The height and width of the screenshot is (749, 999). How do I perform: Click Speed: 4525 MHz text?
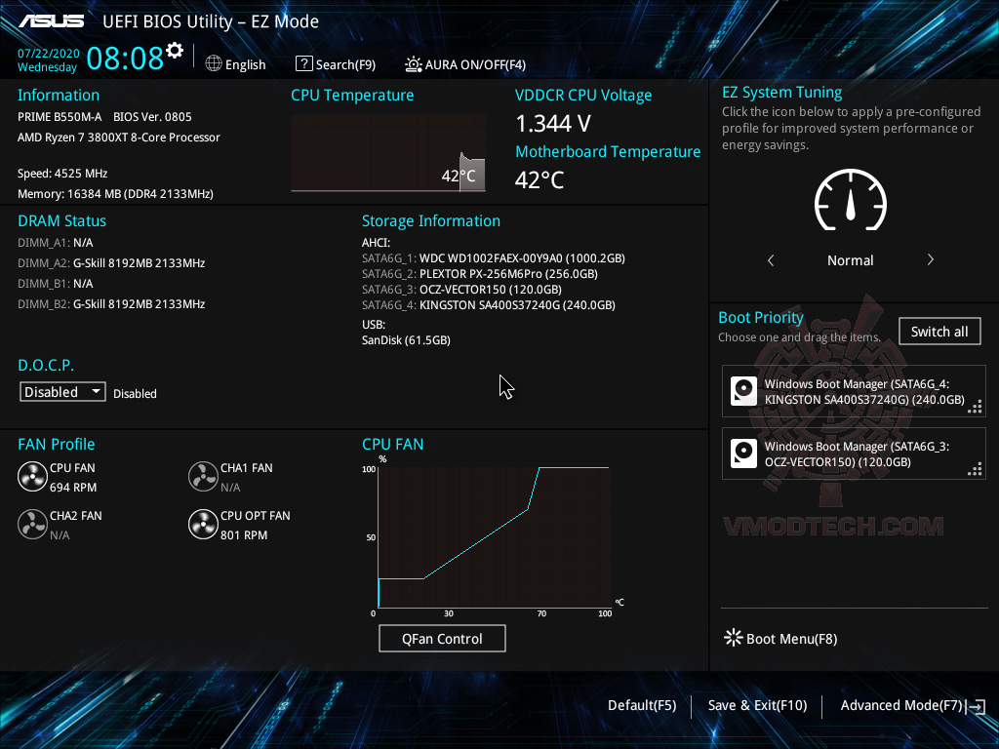tap(62, 174)
